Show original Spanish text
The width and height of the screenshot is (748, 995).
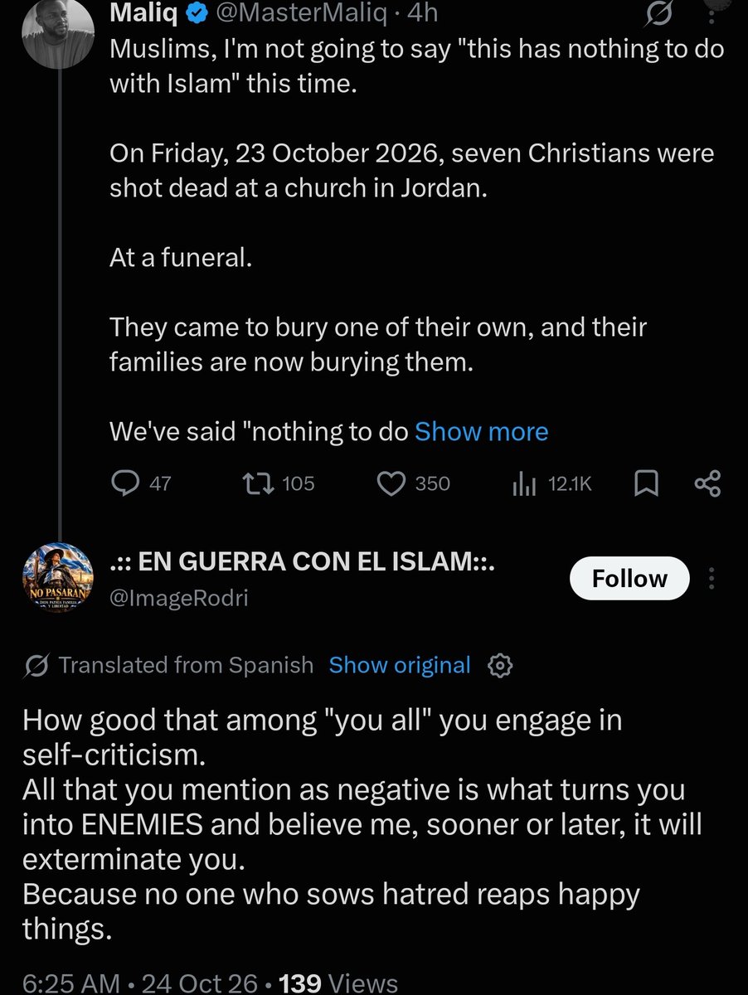(x=400, y=665)
